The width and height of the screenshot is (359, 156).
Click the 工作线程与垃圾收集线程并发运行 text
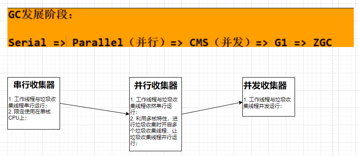(267, 103)
